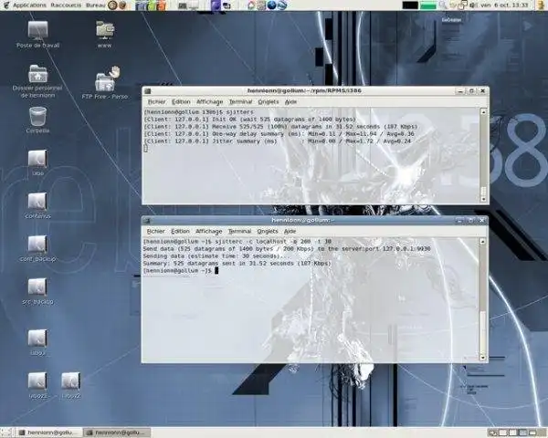Image resolution: width=548 pixels, height=438 pixels.
Task: Click the monitor launcher icon beside terminal launcher
Action: pos(194,5)
